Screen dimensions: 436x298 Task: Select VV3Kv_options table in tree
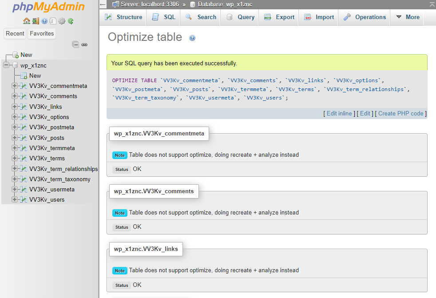click(x=49, y=117)
